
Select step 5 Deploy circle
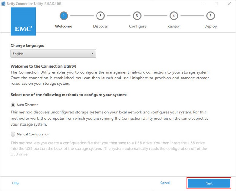tap(210, 16)
